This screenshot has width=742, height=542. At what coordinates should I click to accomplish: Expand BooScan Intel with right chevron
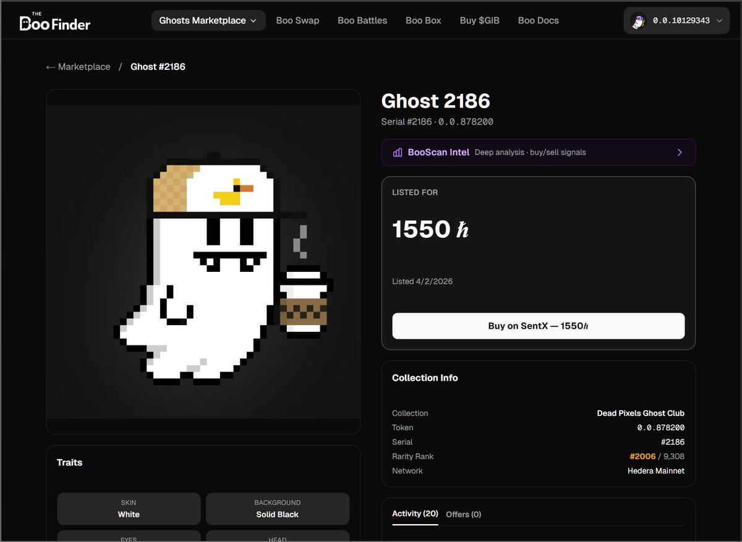click(x=680, y=152)
